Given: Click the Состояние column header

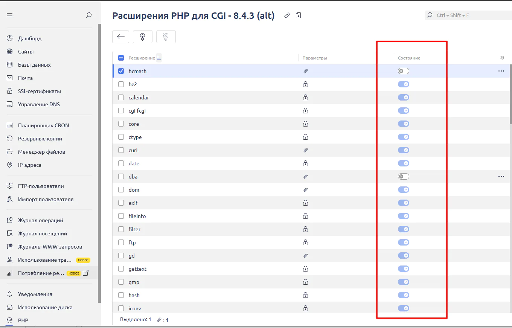Looking at the screenshot, I should coord(409,58).
